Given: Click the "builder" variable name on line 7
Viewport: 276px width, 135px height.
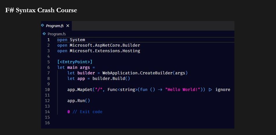Looking at the screenshot, I should coord(86,73).
